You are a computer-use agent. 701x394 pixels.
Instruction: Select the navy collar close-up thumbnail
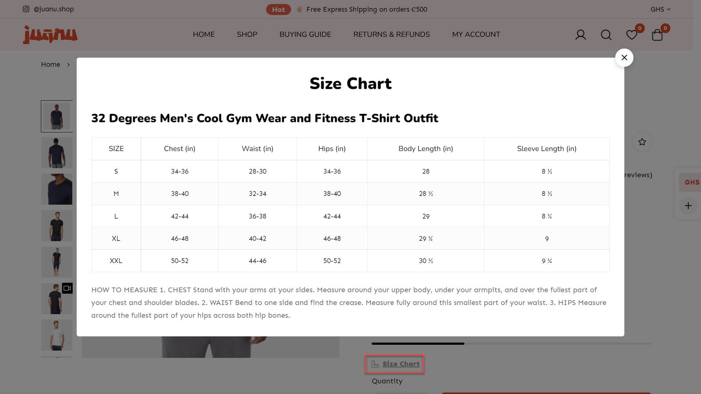coord(57,189)
